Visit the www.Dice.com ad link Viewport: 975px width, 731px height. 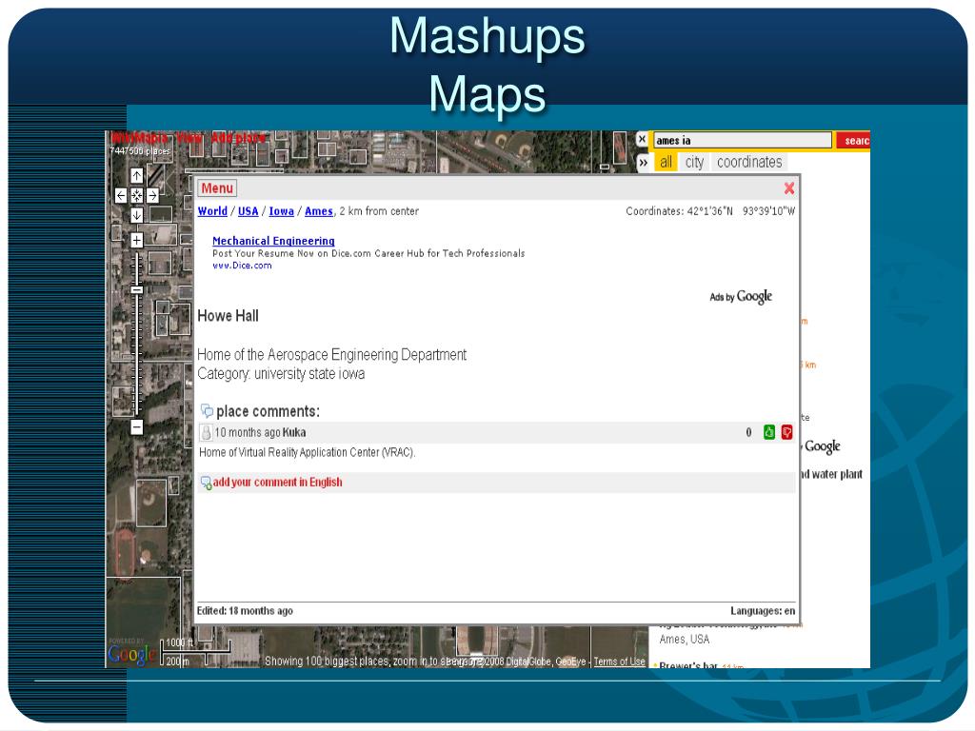[x=242, y=266]
